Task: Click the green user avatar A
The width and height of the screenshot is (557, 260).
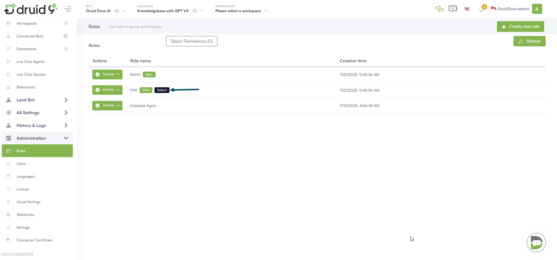Action: click(x=537, y=9)
